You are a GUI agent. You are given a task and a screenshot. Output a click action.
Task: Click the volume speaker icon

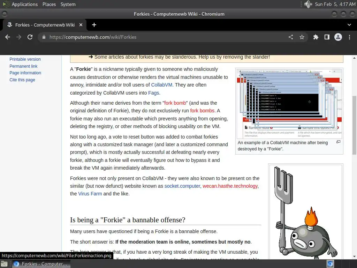click(x=308, y=4)
